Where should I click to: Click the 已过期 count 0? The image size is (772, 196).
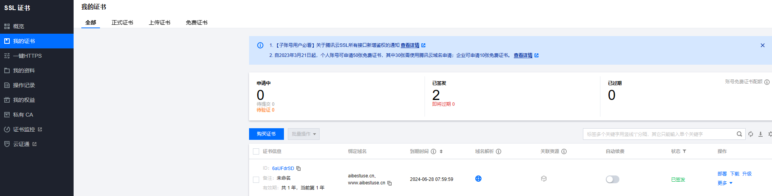point(612,95)
